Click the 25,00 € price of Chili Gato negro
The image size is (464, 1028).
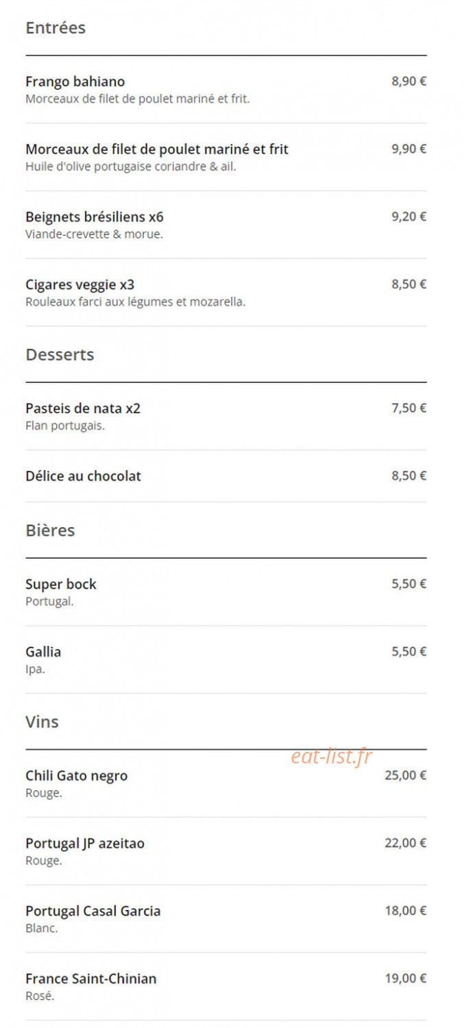[406, 775]
